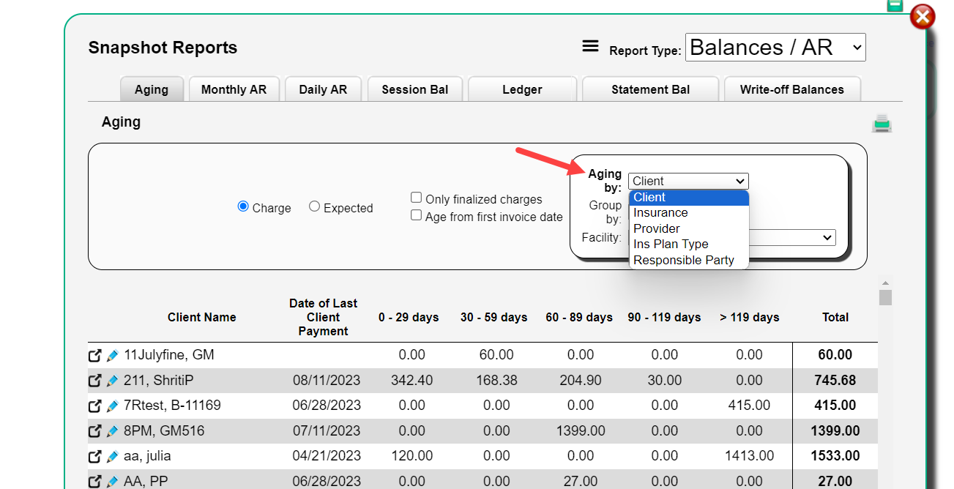The height and width of the screenshot is (489, 954).
Task: Enable the Only finalized charges checkbox
Action: click(416, 197)
